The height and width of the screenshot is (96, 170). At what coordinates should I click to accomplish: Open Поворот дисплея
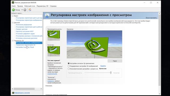click(x=22, y=29)
